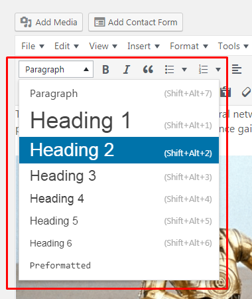
Task: Insert a numbered list
Action: [x=203, y=70]
